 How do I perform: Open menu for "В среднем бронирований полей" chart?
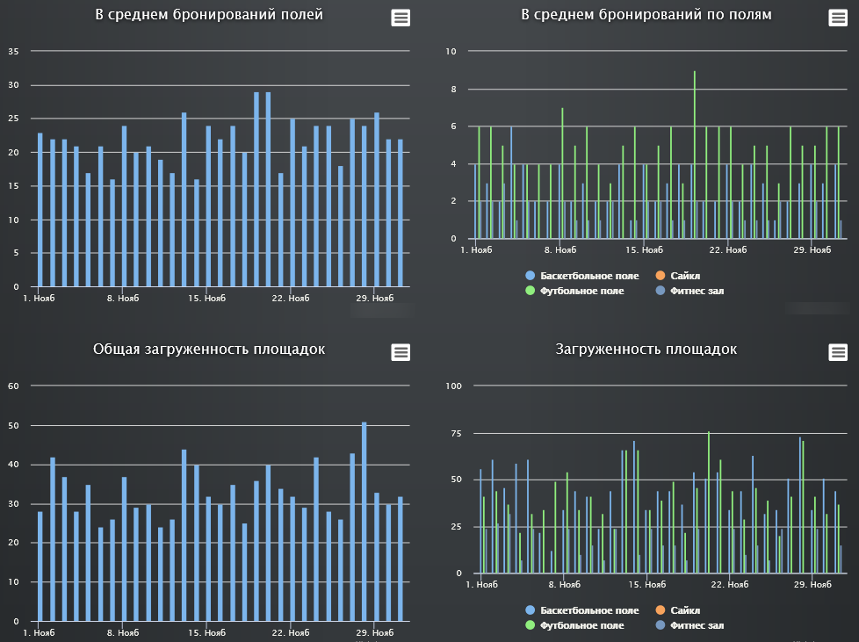pos(401,18)
